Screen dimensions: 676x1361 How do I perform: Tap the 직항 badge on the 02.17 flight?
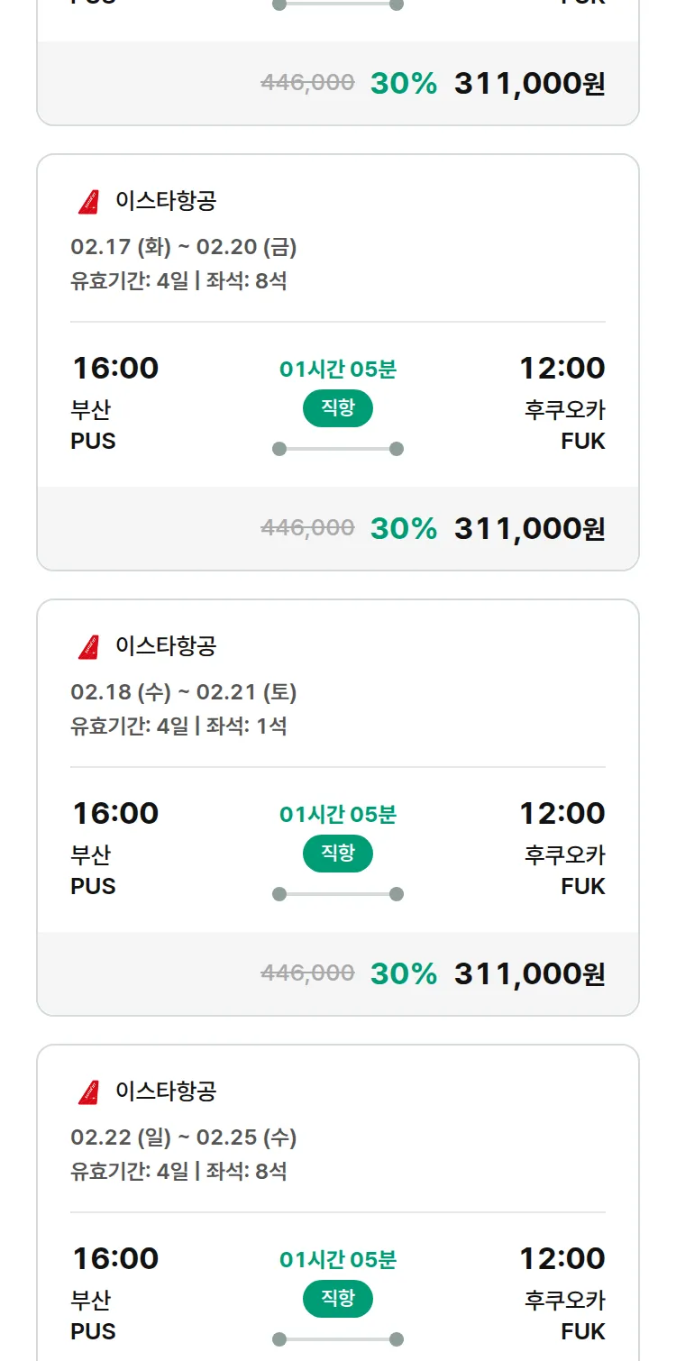click(x=338, y=408)
